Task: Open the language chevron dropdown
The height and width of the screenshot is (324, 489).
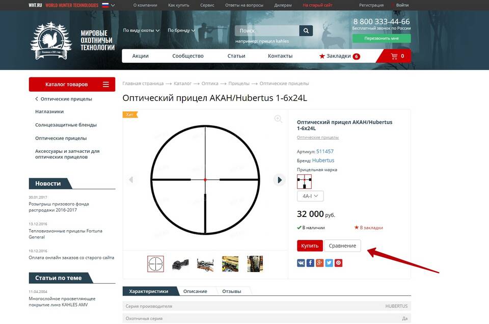Action: pyautogui.click(x=113, y=5)
